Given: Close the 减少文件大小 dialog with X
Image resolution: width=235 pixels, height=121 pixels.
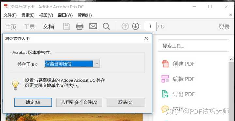Looking at the screenshot, I should coord(146,38).
